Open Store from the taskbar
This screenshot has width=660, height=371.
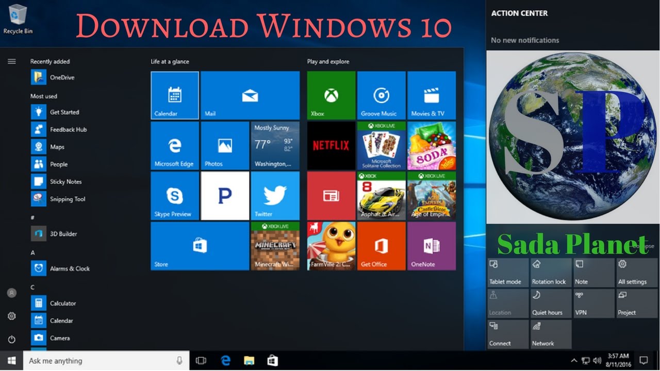point(273,361)
